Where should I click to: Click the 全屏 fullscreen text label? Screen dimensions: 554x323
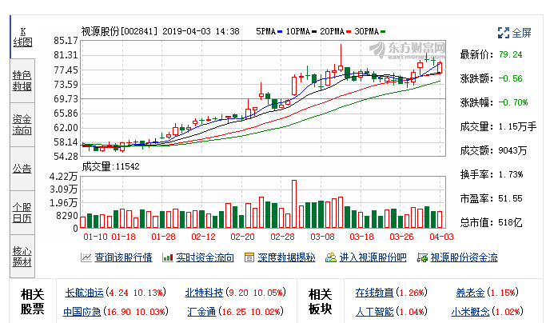(x=521, y=33)
